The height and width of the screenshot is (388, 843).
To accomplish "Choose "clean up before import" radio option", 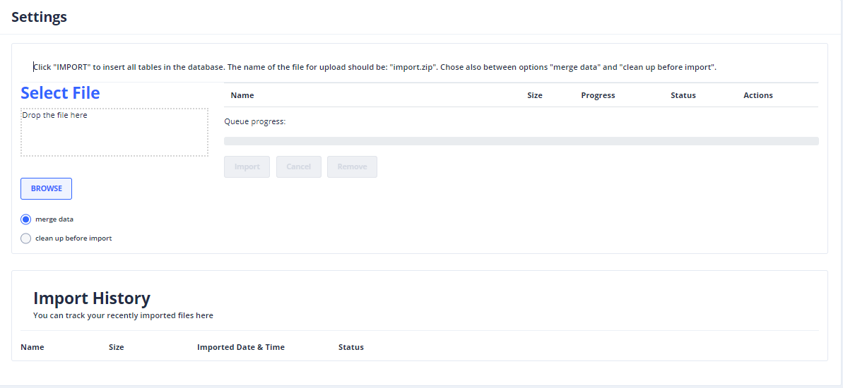I will point(26,238).
